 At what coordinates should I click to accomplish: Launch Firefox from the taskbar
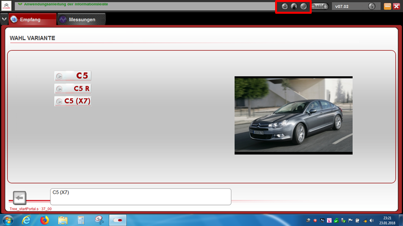[44, 220]
